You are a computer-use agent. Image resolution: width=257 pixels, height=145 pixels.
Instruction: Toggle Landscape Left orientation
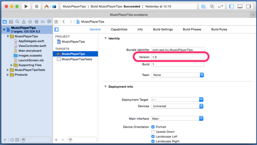(153, 136)
